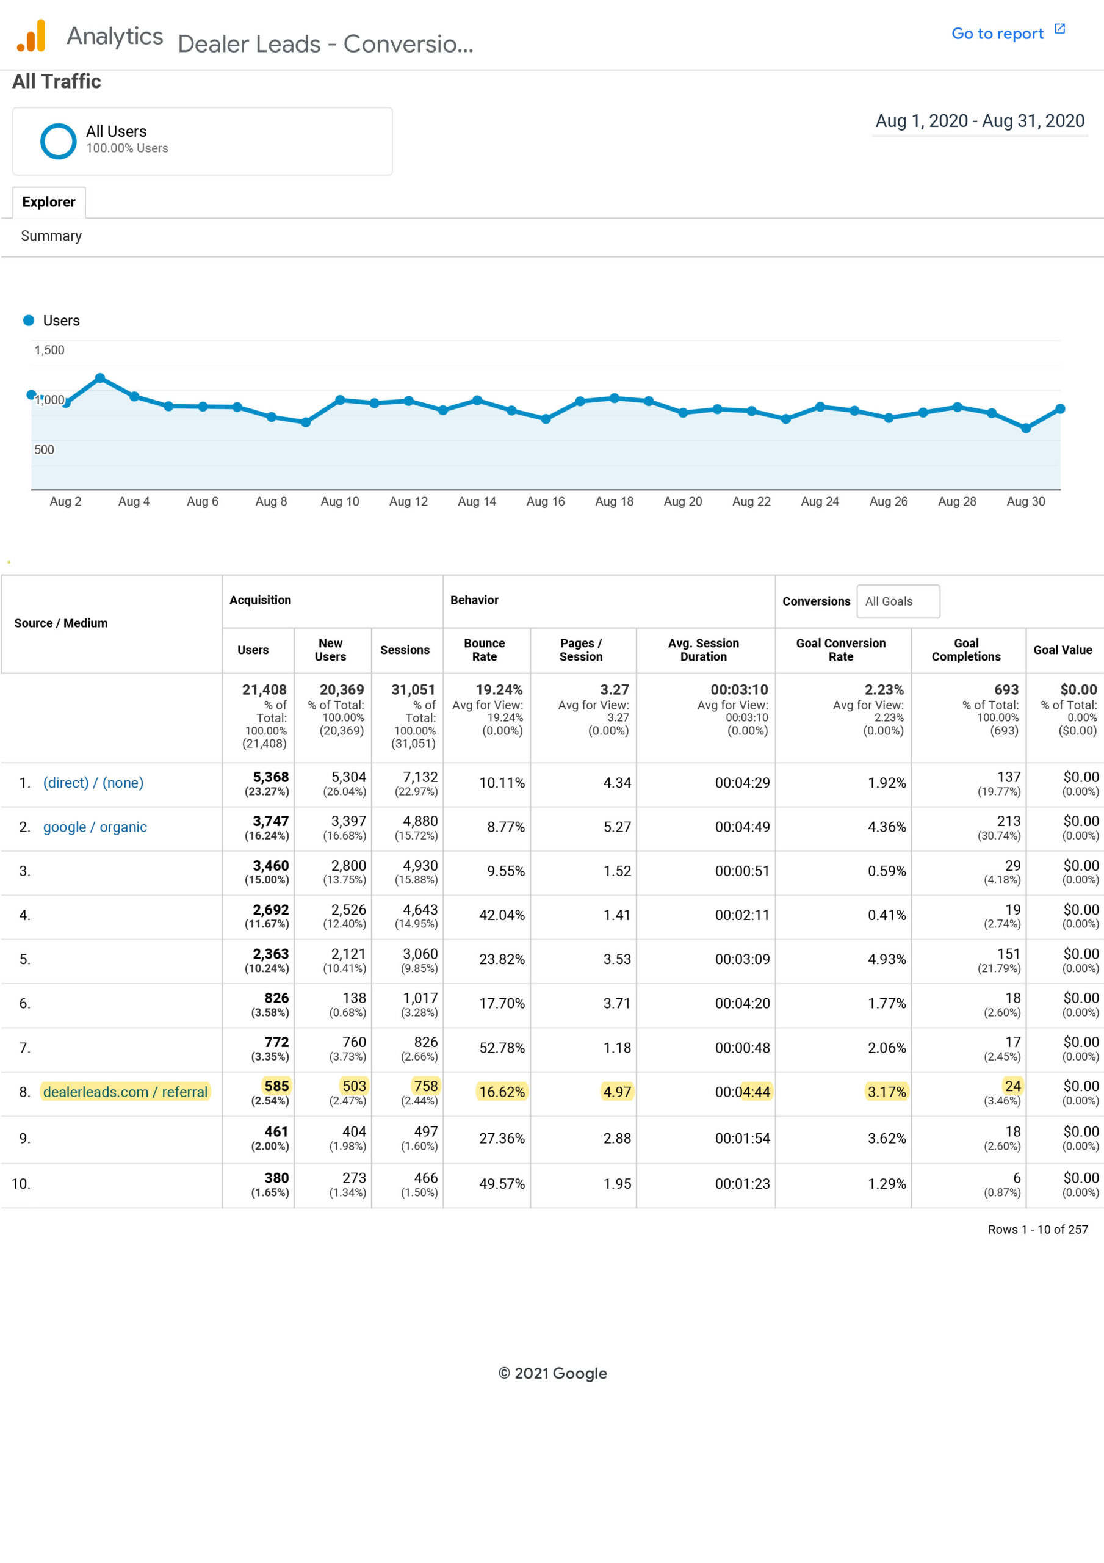
Task: Select the Summary sub-tab
Action: [x=51, y=236]
